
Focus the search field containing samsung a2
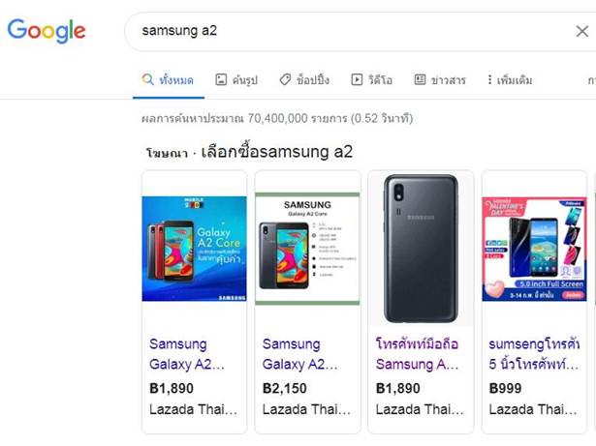[x=350, y=31]
